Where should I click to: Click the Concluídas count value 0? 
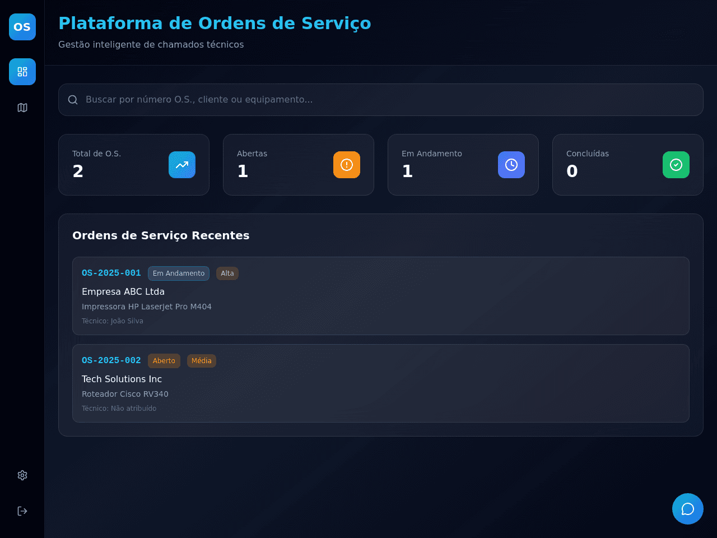[572, 171]
